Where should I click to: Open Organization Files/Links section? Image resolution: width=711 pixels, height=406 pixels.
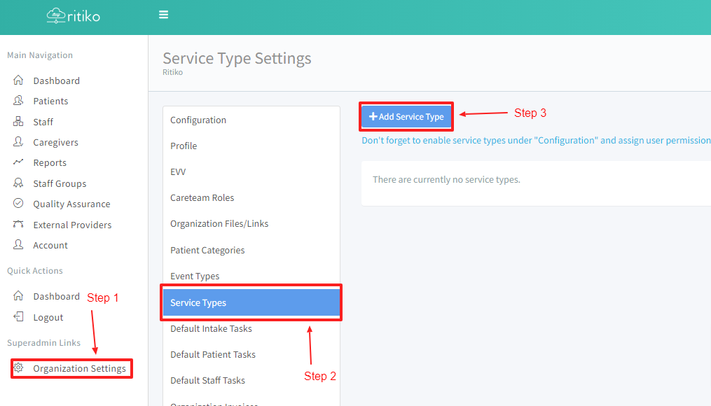click(219, 223)
